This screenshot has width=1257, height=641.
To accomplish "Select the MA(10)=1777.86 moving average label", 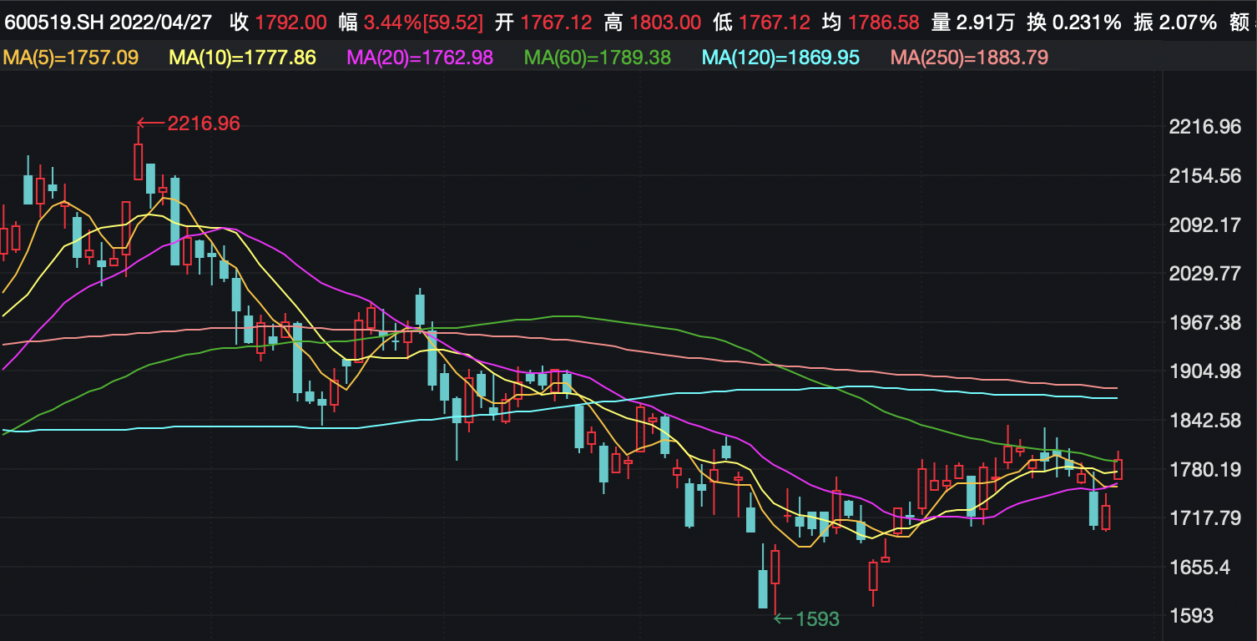I will coord(242,58).
